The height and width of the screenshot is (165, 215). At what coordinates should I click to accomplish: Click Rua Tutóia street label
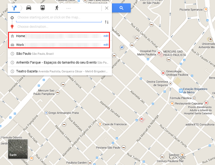[133, 157]
